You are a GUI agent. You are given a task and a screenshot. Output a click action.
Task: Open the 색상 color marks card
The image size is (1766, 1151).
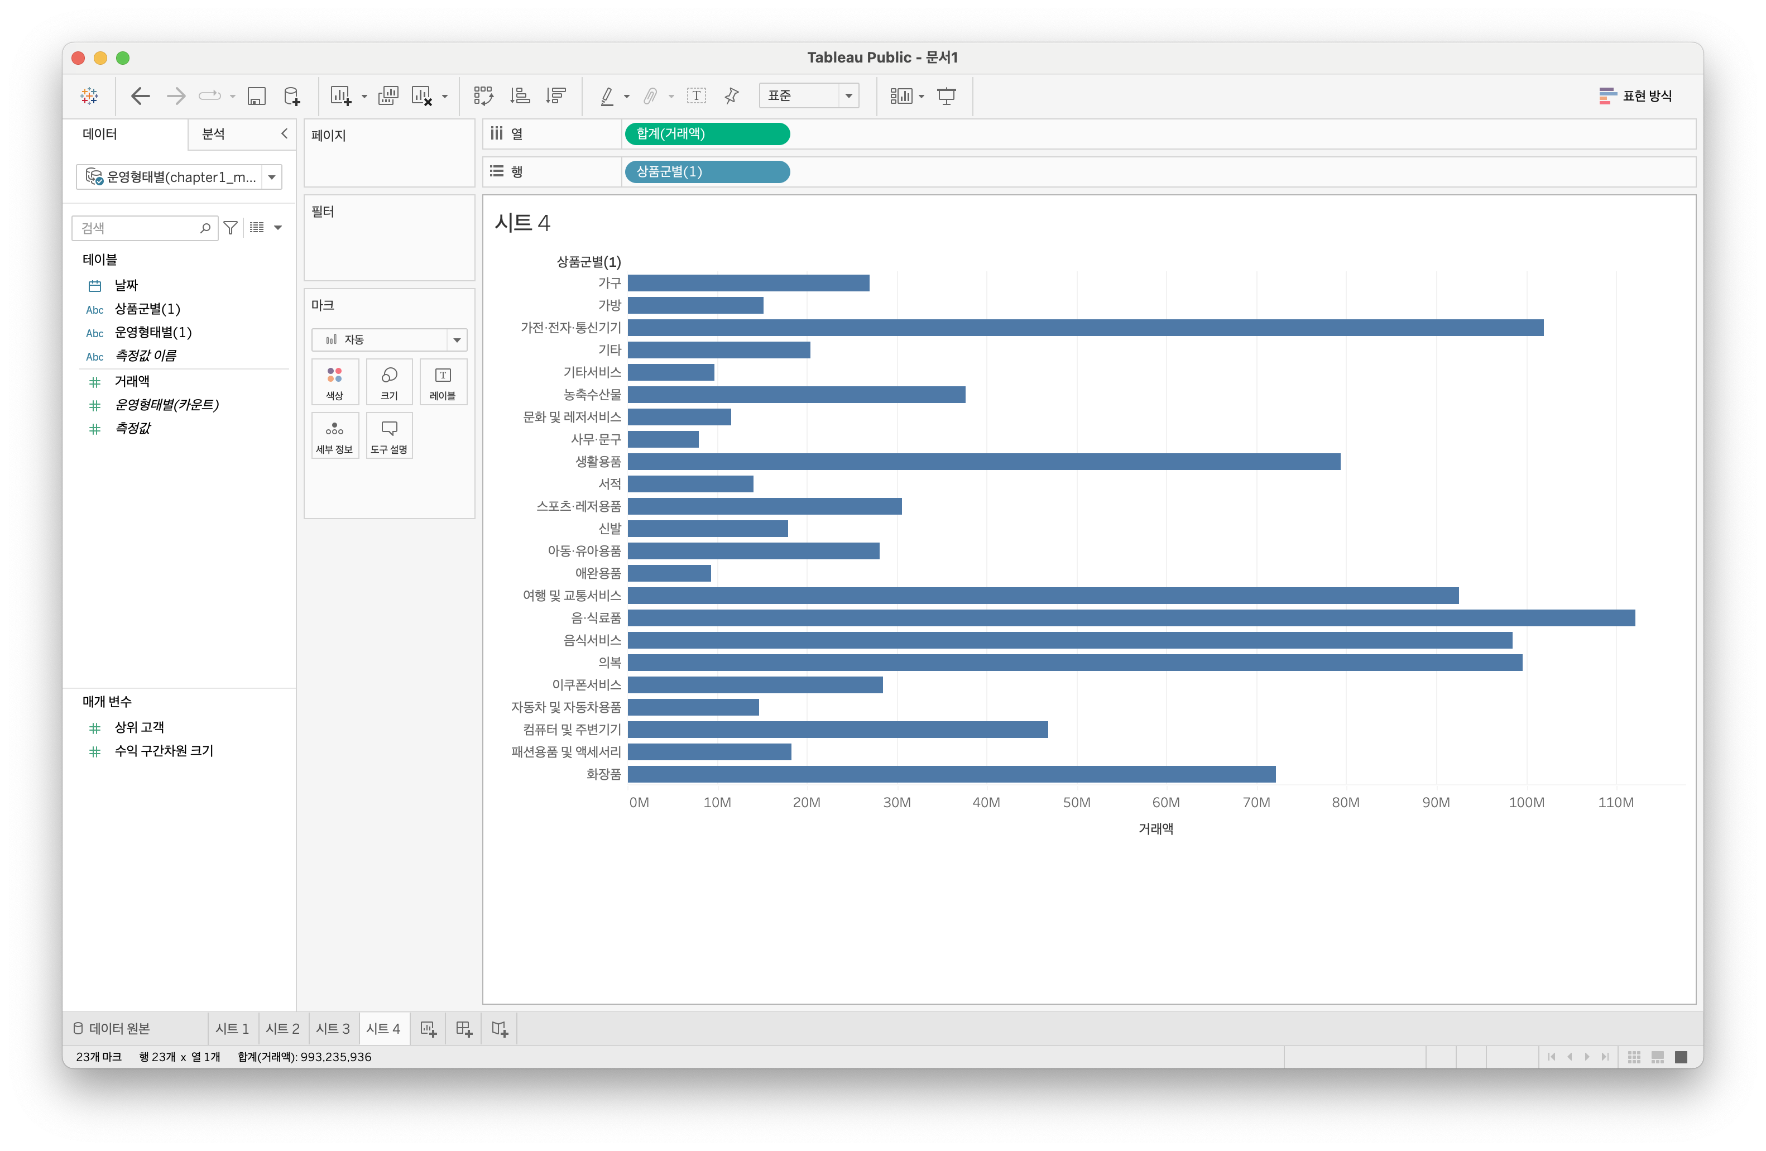click(335, 381)
